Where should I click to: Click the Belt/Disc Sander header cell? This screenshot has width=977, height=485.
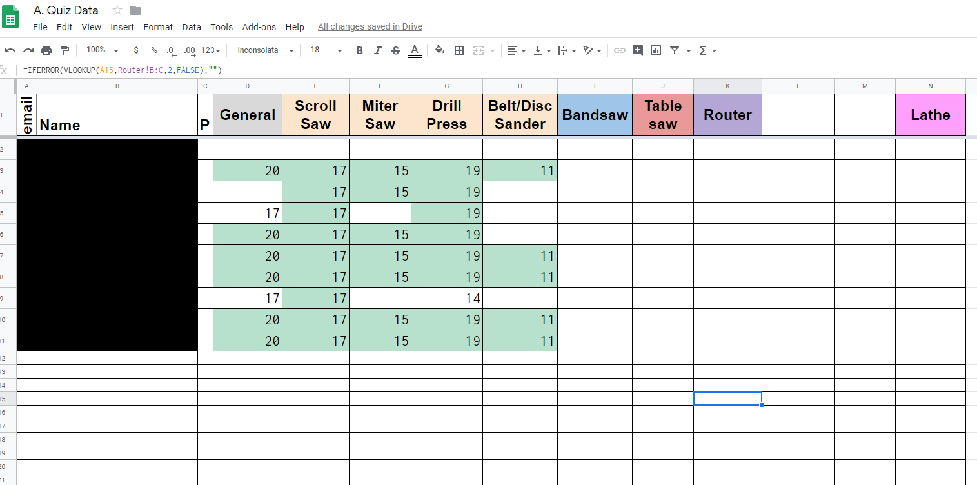click(x=520, y=115)
